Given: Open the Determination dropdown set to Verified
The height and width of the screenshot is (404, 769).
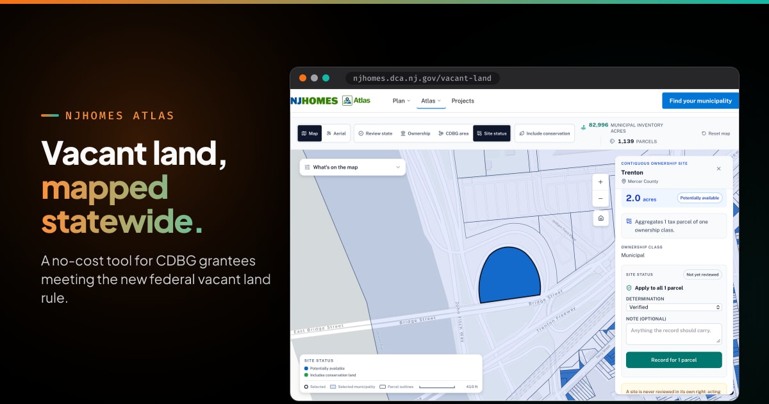Looking at the screenshot, I should click(x=674, y=307).
